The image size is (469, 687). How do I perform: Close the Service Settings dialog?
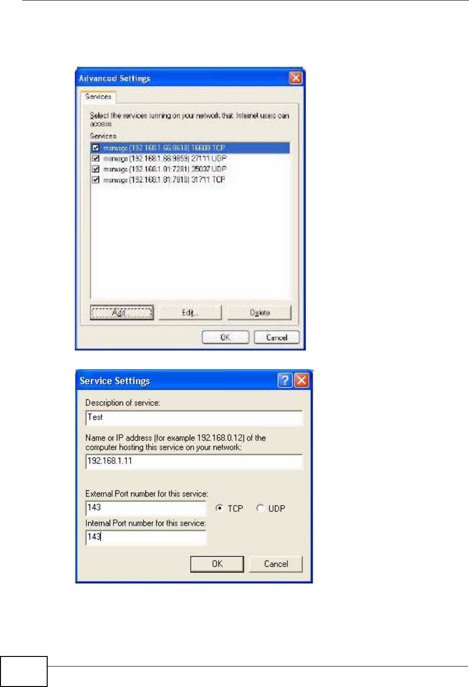302,380
